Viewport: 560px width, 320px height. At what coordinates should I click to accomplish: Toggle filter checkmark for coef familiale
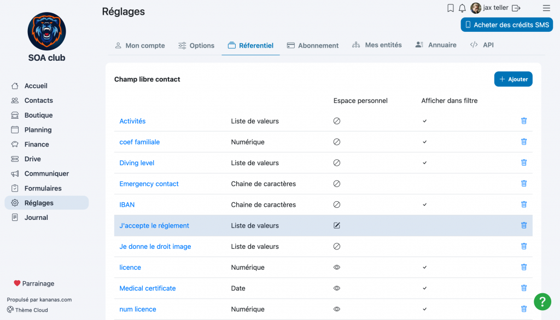pyautogui.click(x=424, y=142)
